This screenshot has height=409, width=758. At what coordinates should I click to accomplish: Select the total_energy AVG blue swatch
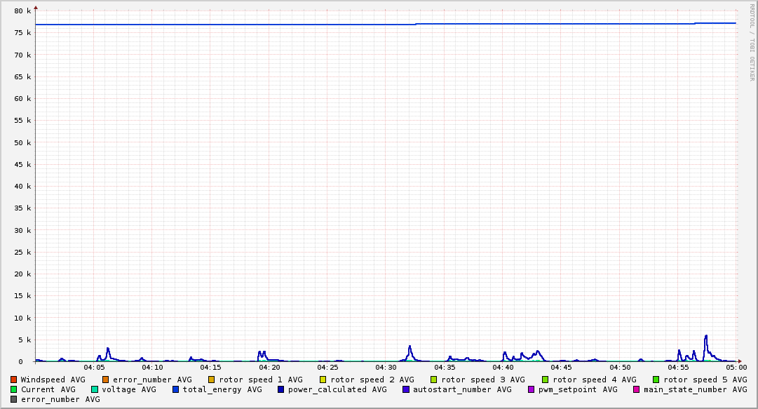tap(176, 389)
